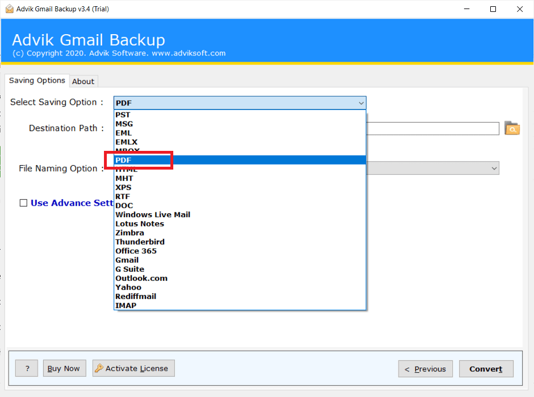Viewport: 534px width, 397px height.
Task: Enable the Use Advance Settings checkbox
Action: [23, 202]
